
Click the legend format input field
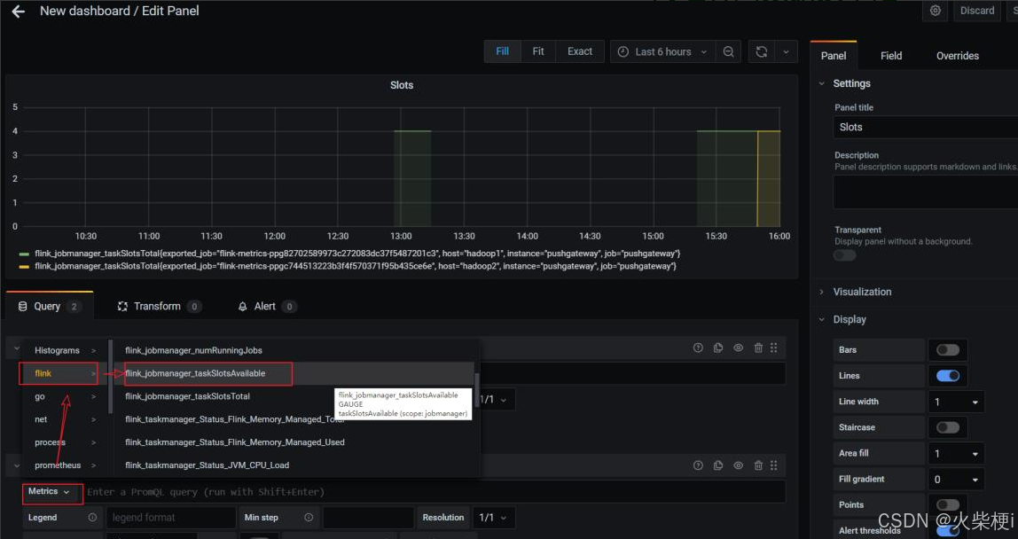[171, 518]
